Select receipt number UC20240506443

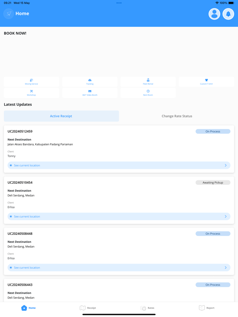click(20, 285)
